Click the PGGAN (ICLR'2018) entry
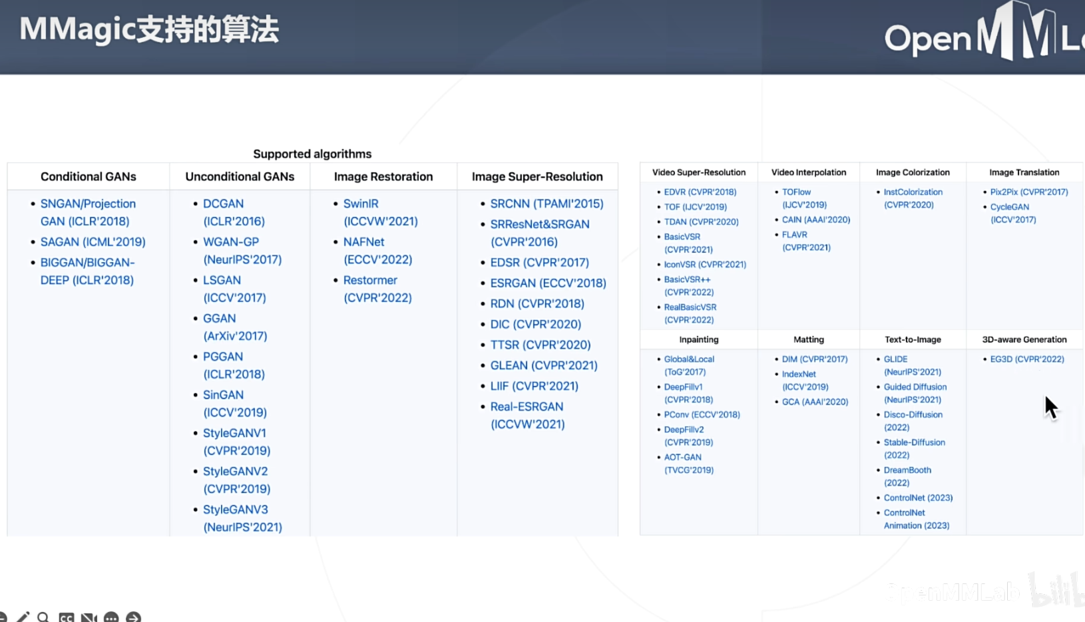This screenshot has width=1085, height=622. point(234,365)
